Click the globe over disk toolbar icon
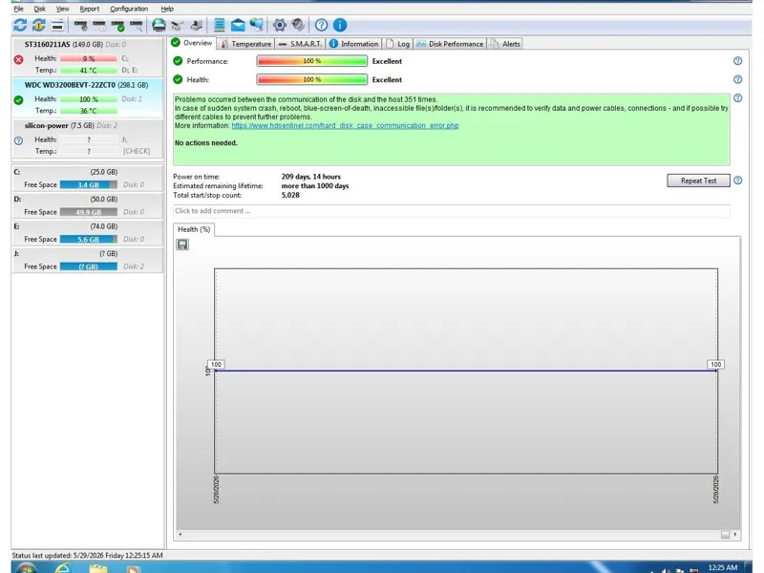The height and width of the screenshot is (573, 764). coord(159,25)
